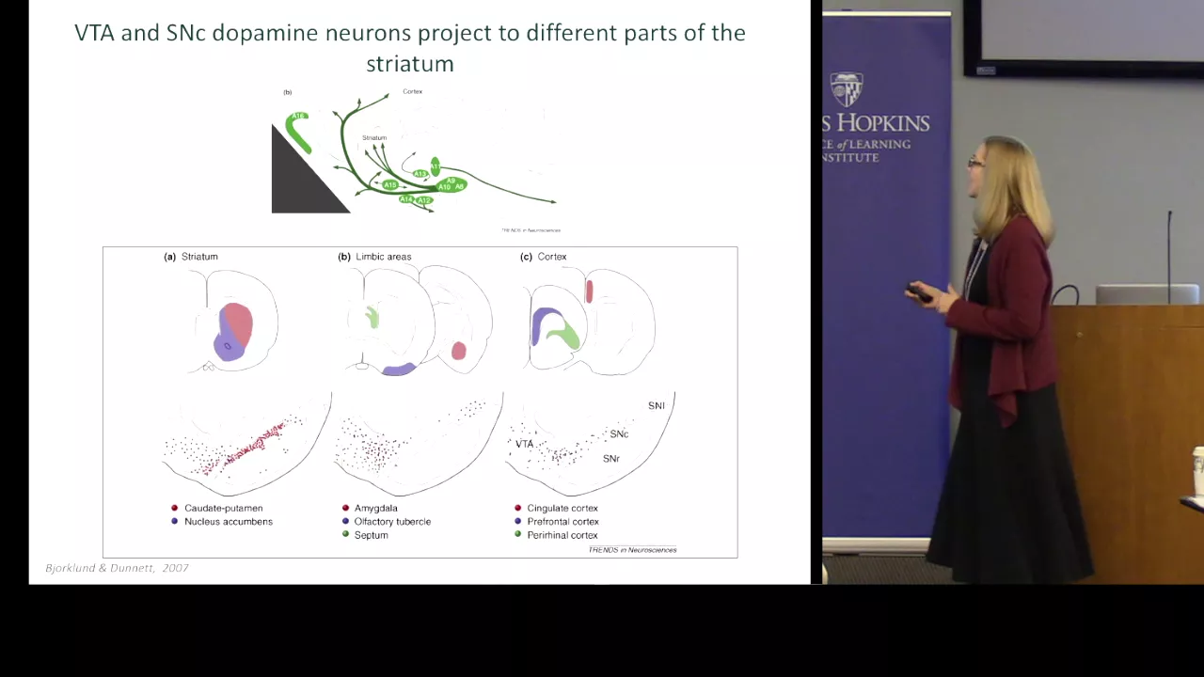Screen dimensions: 1204x677
Task: Click the "SNc" label in the midbrain diagram
Action: [x=619, y=433]
